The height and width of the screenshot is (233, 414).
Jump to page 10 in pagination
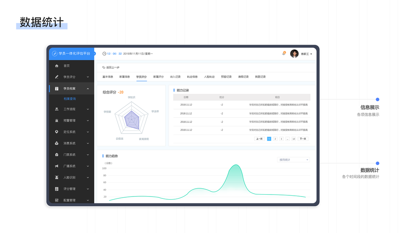294,139
